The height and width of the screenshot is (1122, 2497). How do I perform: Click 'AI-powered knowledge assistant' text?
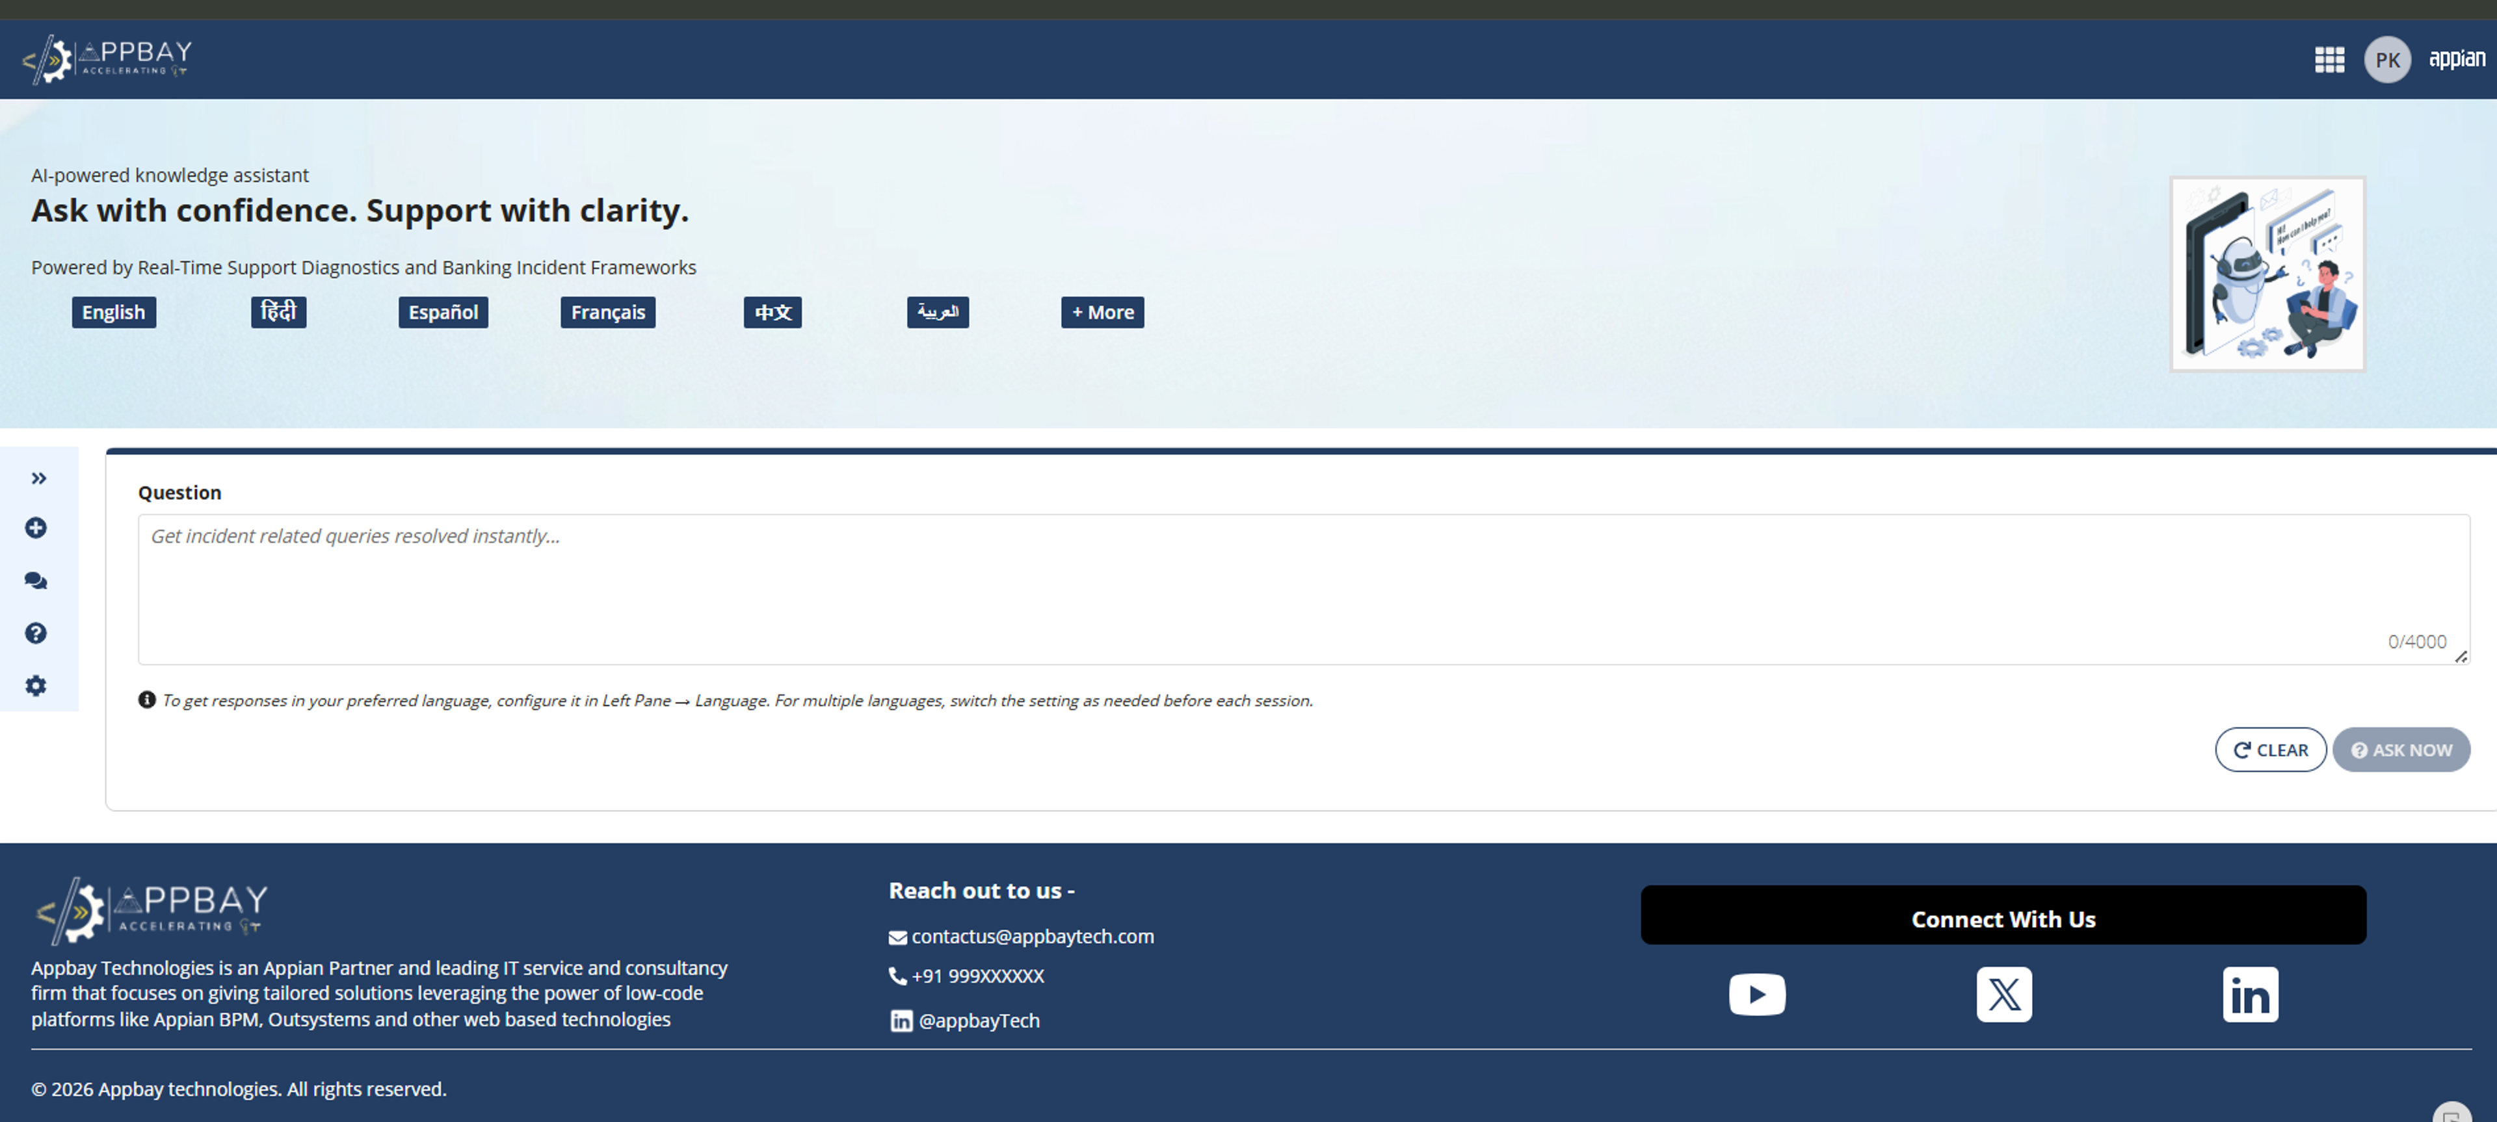pos(170,176)
